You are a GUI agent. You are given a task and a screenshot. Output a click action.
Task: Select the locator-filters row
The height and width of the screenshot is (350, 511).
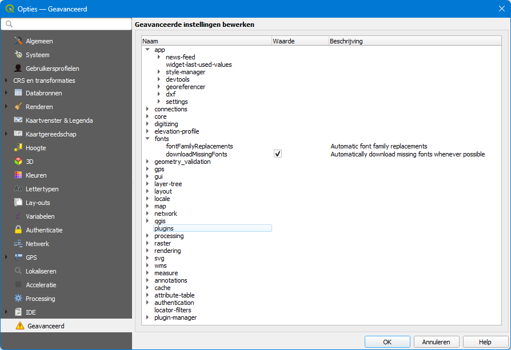click(173, 310)
